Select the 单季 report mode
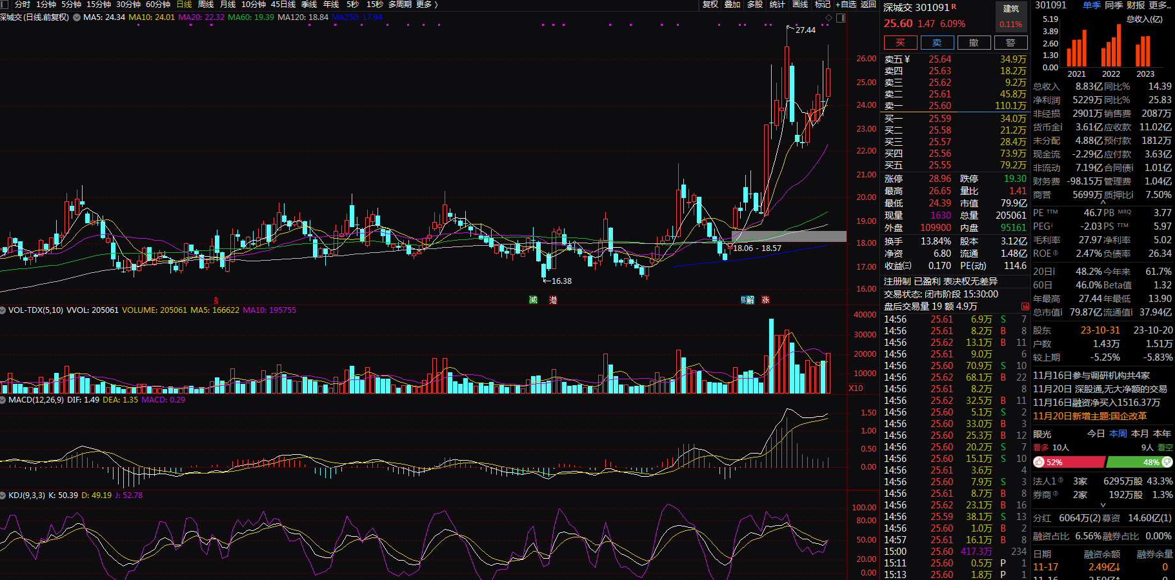The width and height of the screenshot is (1175, 580). [1092, 5]
